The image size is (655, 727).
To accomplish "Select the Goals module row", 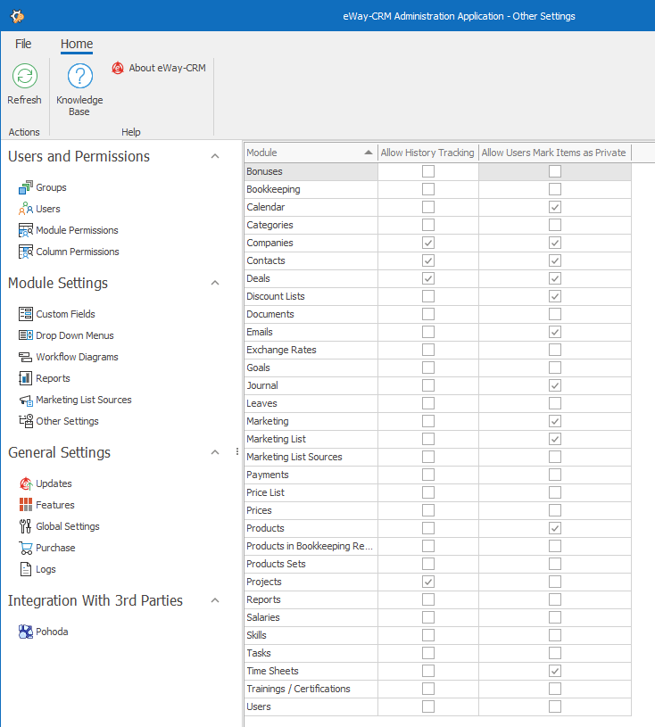I will point(437,368).
